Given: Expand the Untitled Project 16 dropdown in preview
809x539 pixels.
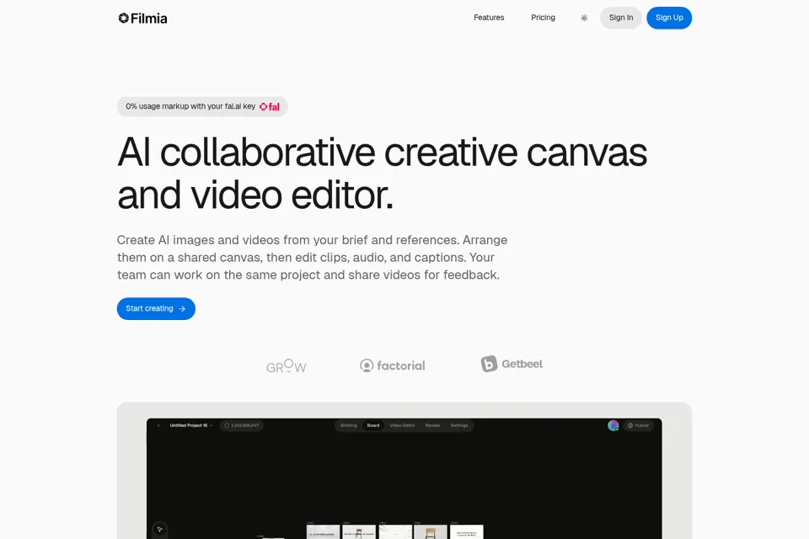Looking at the screenshot, I should (191, 425).
